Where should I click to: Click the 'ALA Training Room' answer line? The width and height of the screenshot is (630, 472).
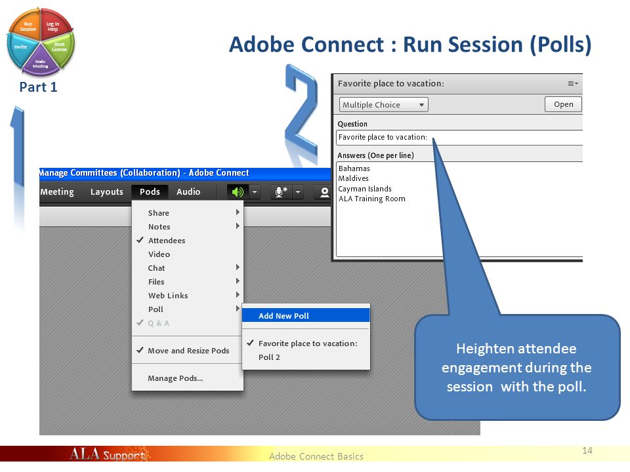(371, 199)
